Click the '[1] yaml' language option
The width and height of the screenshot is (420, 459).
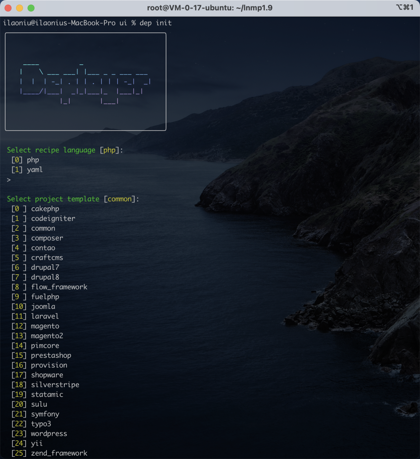(x=27, y=170)
